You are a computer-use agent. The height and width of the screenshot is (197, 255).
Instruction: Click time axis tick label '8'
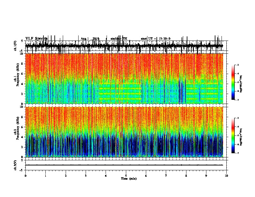(186, 176)
